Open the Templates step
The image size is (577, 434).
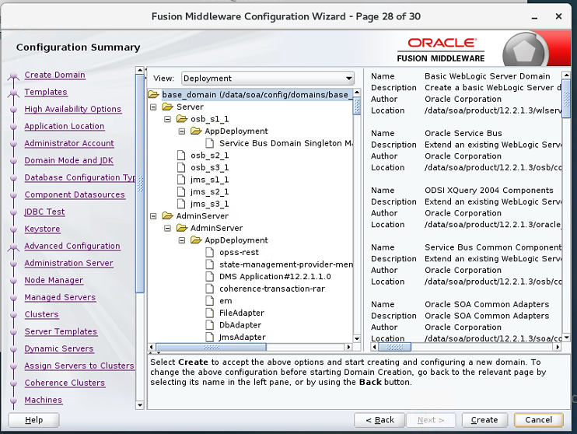[x=46, y=92]
